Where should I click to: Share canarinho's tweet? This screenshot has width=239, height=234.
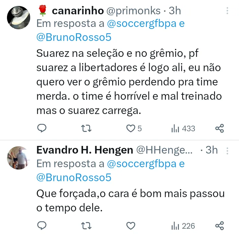(x=219, y=128)
